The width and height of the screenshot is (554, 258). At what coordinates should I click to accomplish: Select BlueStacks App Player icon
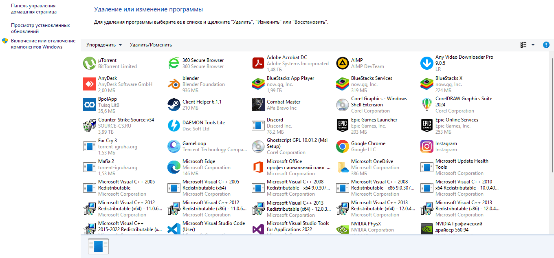point(258,84)
